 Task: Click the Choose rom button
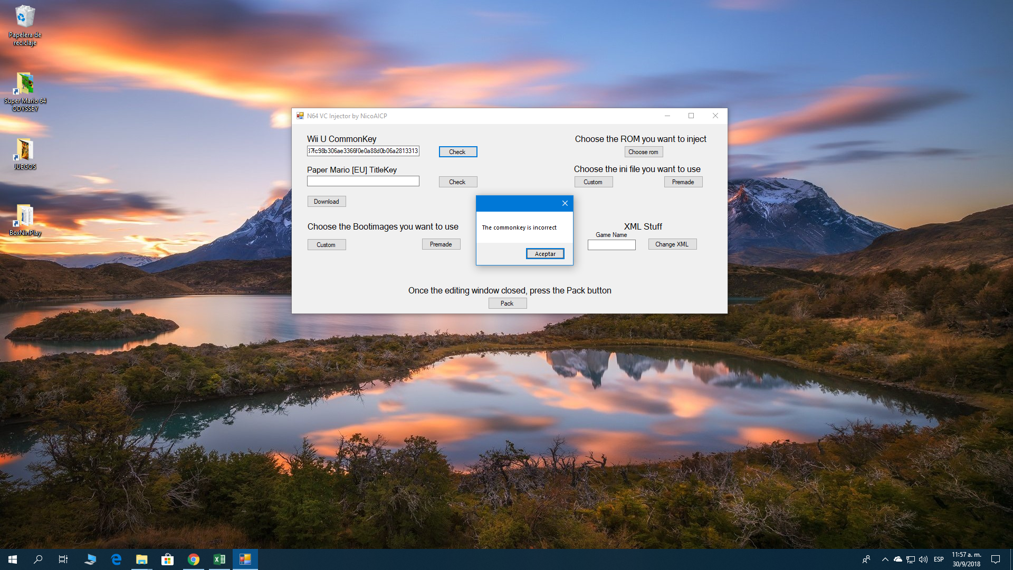pos(644,152)
